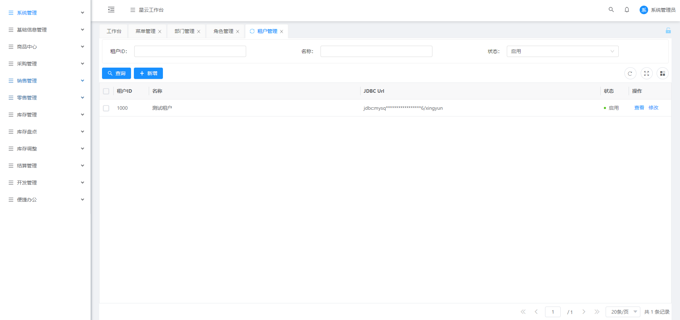Go to the previous page
This screenshot has height=320, width=680.
coord(536,312)
